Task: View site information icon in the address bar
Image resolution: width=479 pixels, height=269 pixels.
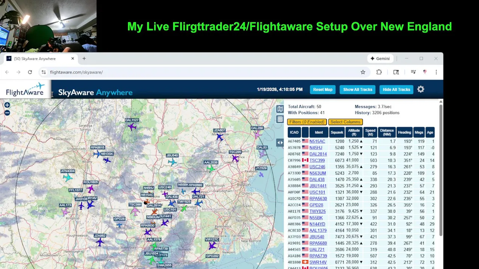Action: (43, 72)
